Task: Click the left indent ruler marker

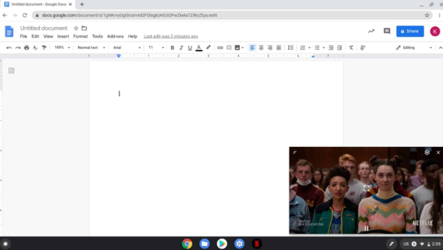Action: click(119, 56)
